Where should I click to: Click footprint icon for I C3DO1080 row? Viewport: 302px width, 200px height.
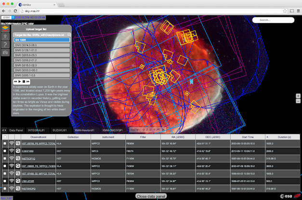12,151
